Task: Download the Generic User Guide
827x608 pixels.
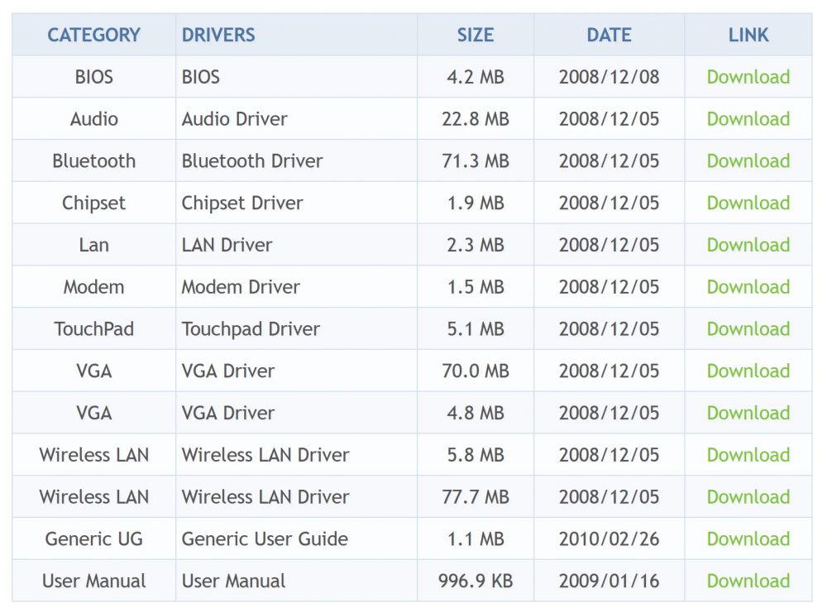Action: pos(748,539)
